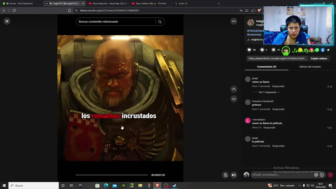Open the share arrow options

(x=328, y=50)
